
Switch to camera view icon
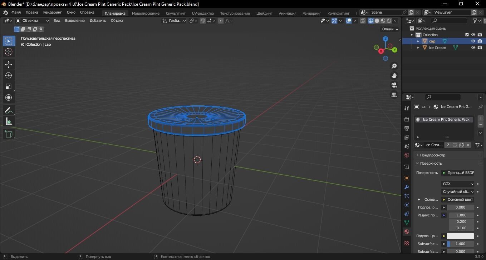[394, 85]
